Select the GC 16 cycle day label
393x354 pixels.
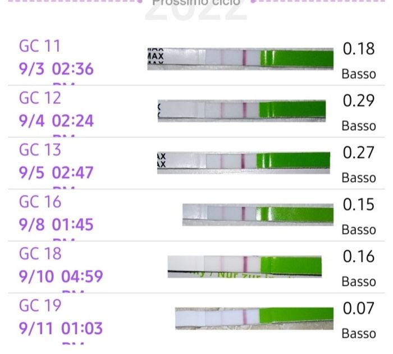coord(40,202)
